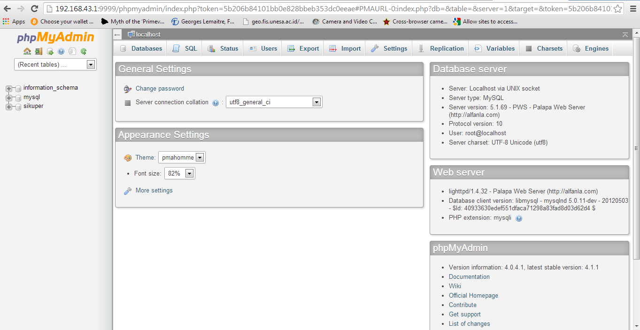The width and height of the screenshot is (640, 330).
Task: Click the browser Reload button
Action: point(34,8)
